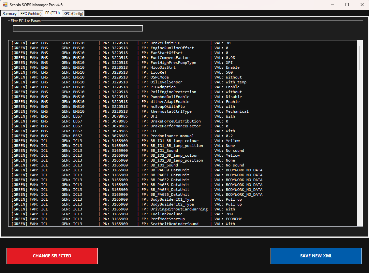
Task: Maximize the application window
Action: (347, 5)
